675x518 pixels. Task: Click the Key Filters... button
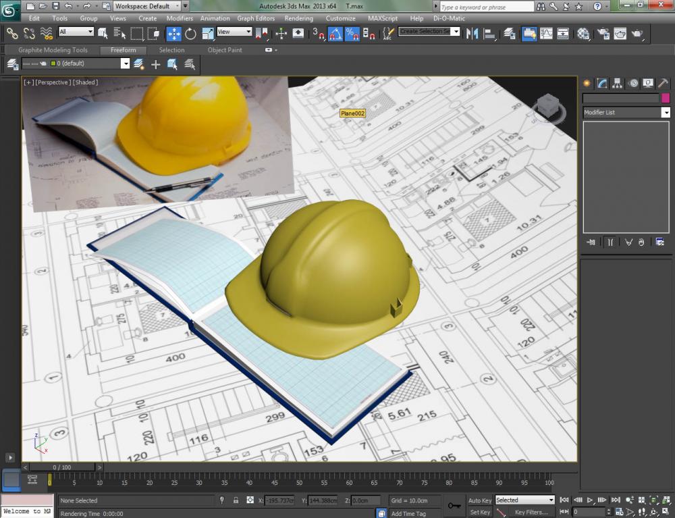coord(531,513)
